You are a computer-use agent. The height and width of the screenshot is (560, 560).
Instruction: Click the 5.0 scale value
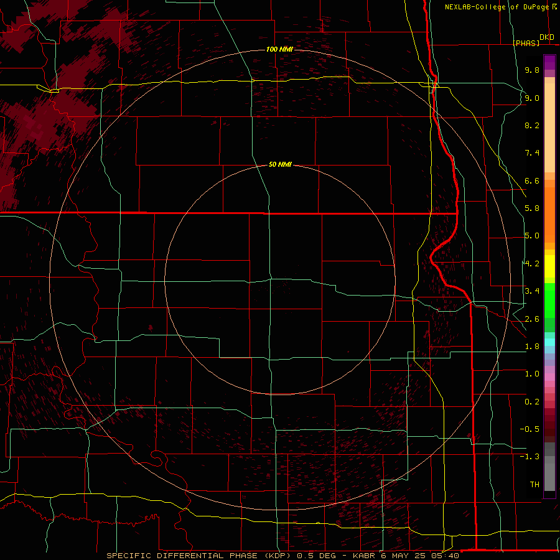[532, 236]
